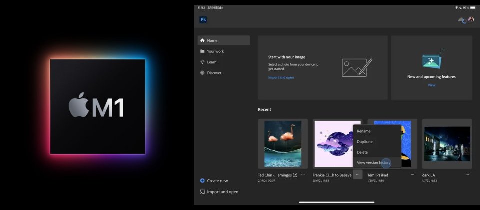Go to the Home tab
This screenshot has width=480, height=210.
pos(224,40)
